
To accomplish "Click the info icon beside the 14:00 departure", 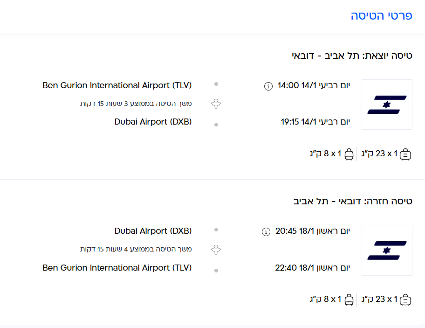I will pyautogui.click(x=268, y=86).
